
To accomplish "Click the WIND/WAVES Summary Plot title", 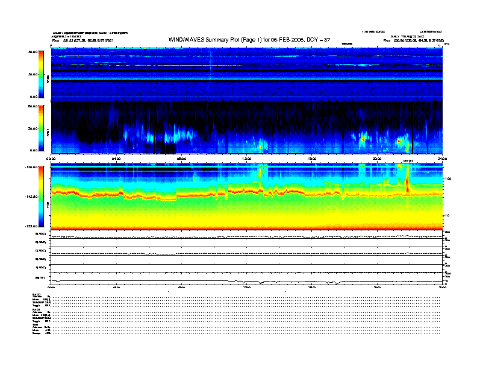I will 249,40.
